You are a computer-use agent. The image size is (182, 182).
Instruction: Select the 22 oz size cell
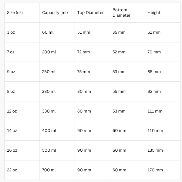point(22,170)
